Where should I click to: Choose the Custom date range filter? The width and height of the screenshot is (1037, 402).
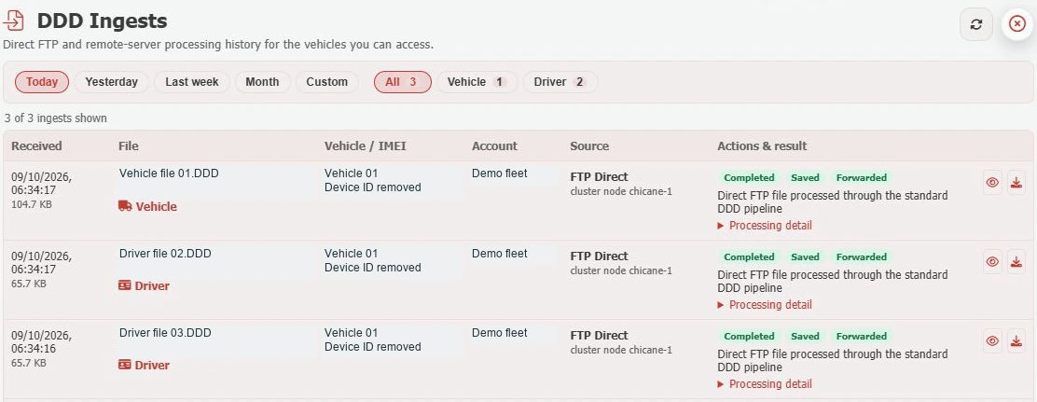click(x=326, y=82)
